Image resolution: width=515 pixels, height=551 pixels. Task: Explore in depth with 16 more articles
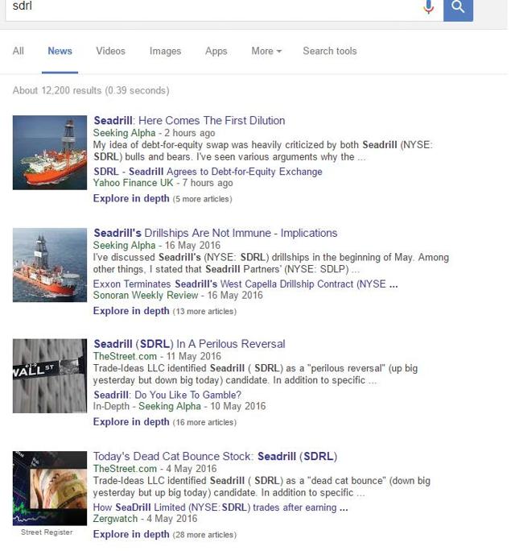click(x=165, y=421)
